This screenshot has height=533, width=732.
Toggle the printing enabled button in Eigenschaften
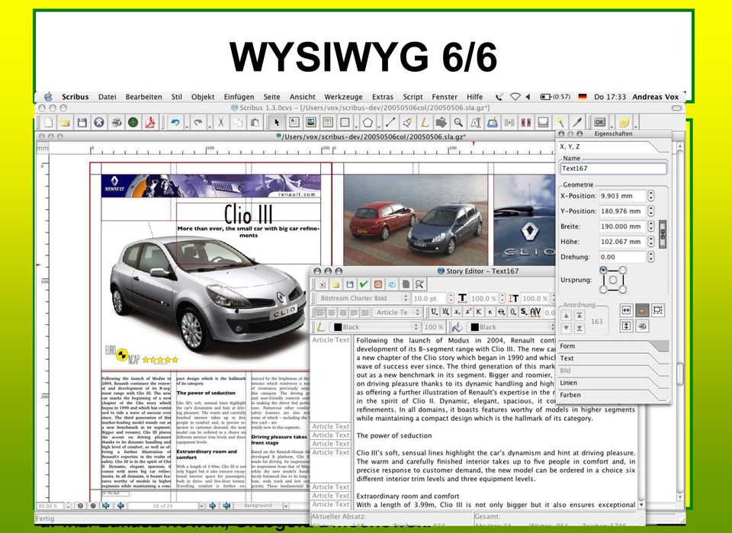pos(642,326)
